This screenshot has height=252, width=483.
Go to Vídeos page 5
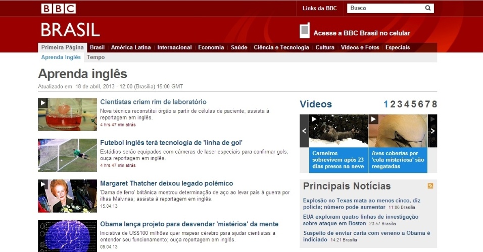[414, 104]
